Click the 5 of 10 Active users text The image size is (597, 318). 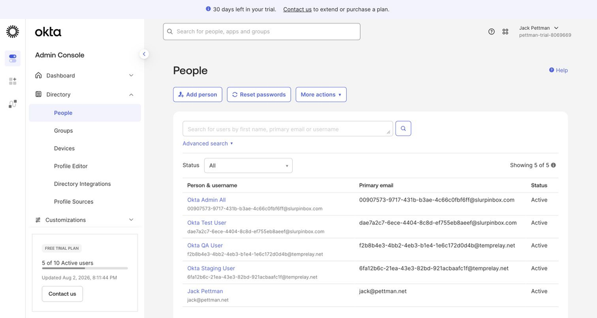click(68, 263)
